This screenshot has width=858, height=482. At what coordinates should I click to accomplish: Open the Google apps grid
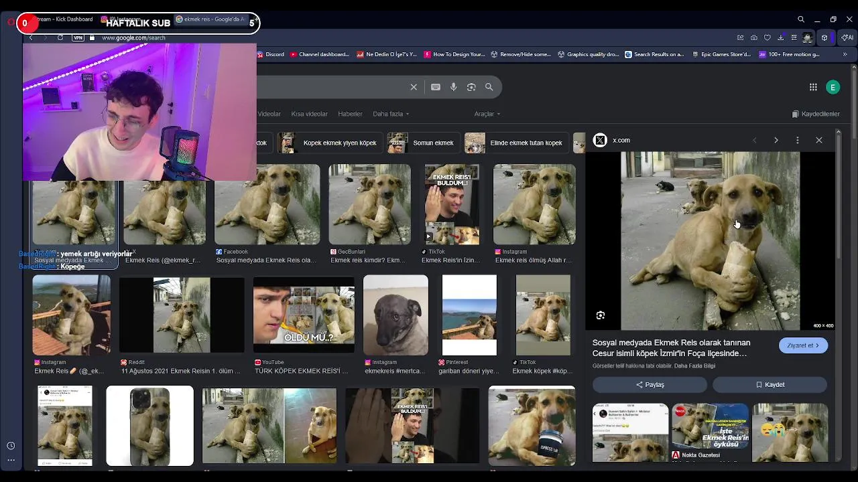coord(813,87)
